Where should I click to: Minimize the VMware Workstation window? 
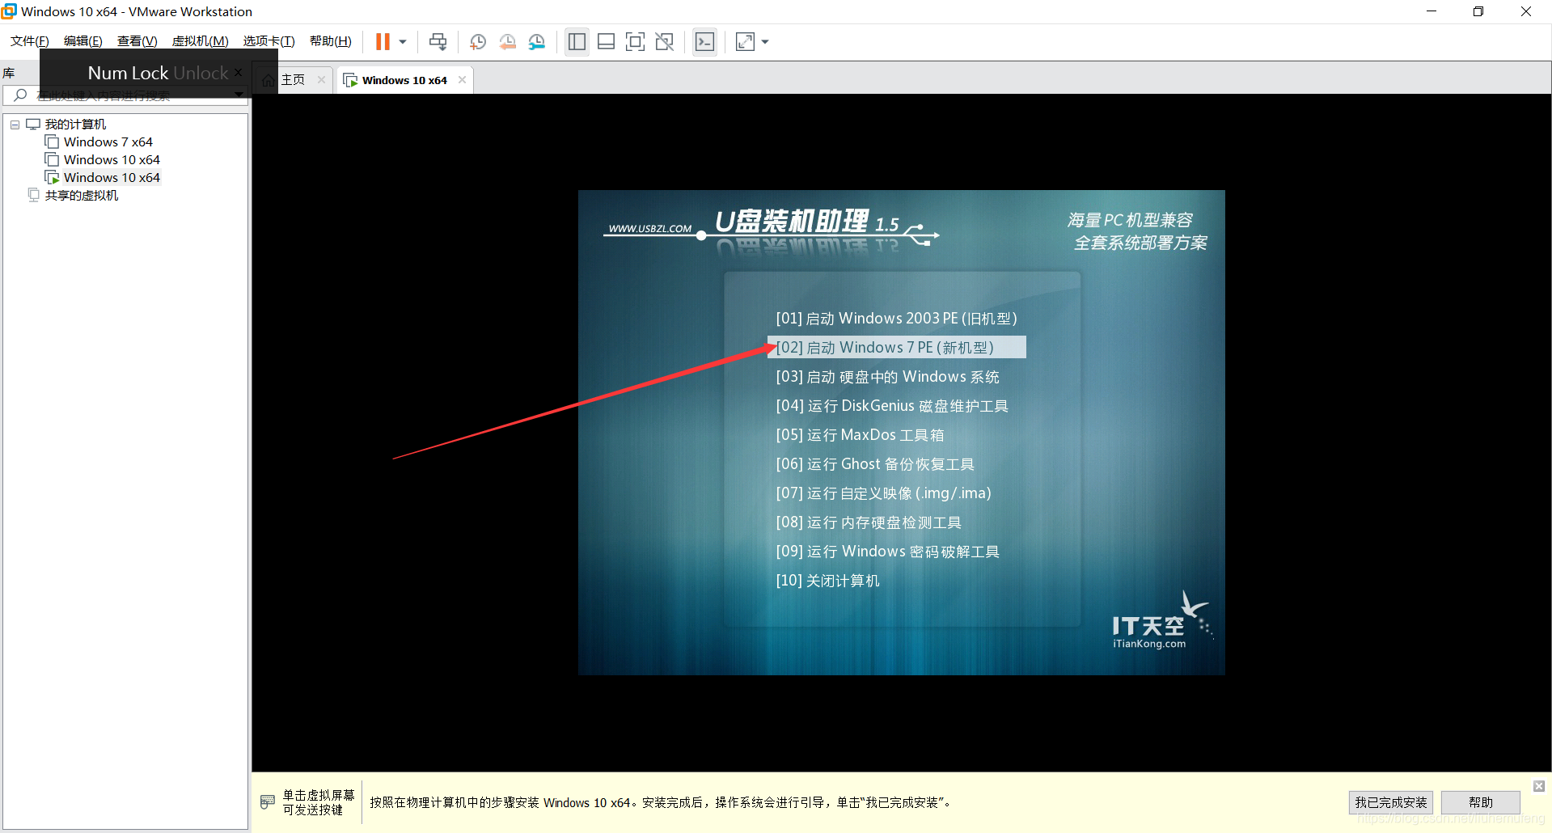[x=1431, y=11]
